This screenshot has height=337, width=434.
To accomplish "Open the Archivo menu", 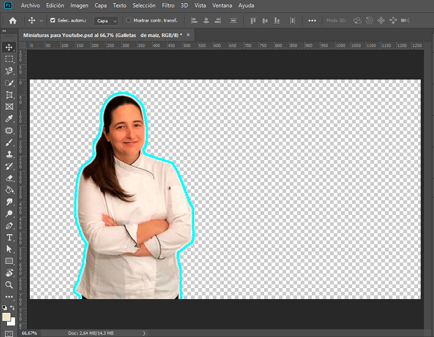I will click(30, 6).
